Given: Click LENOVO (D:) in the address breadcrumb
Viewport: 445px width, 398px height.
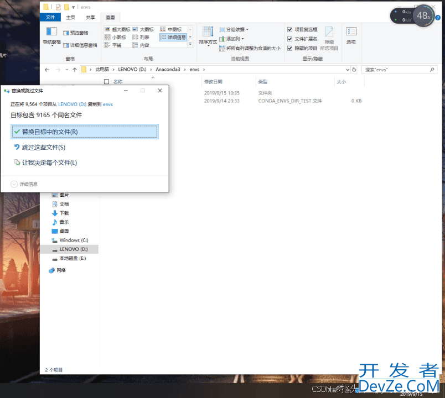Looking at the screenshot, I should click(132, 70).
